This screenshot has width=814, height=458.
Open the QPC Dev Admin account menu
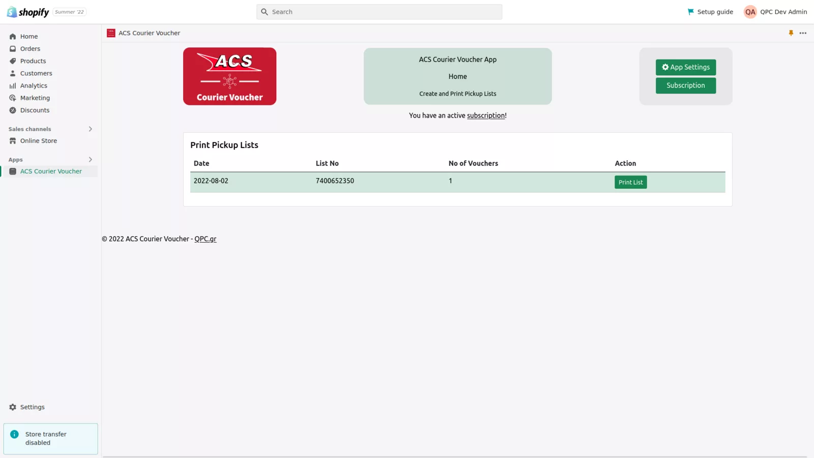click(775, 12)
